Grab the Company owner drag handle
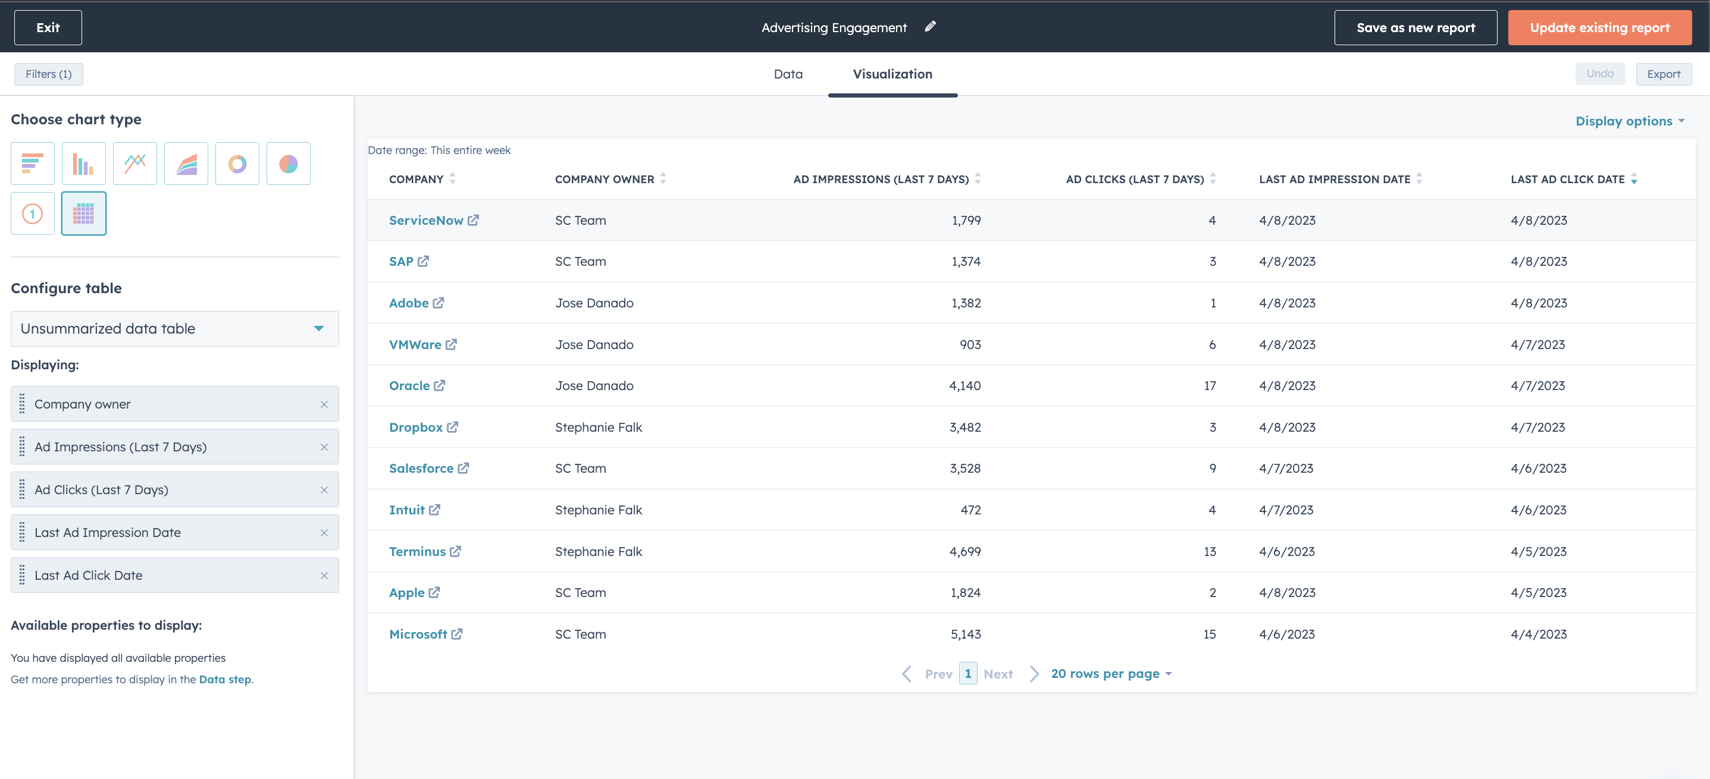This screenshot has width=1710, height=779. tap(22, 404)
